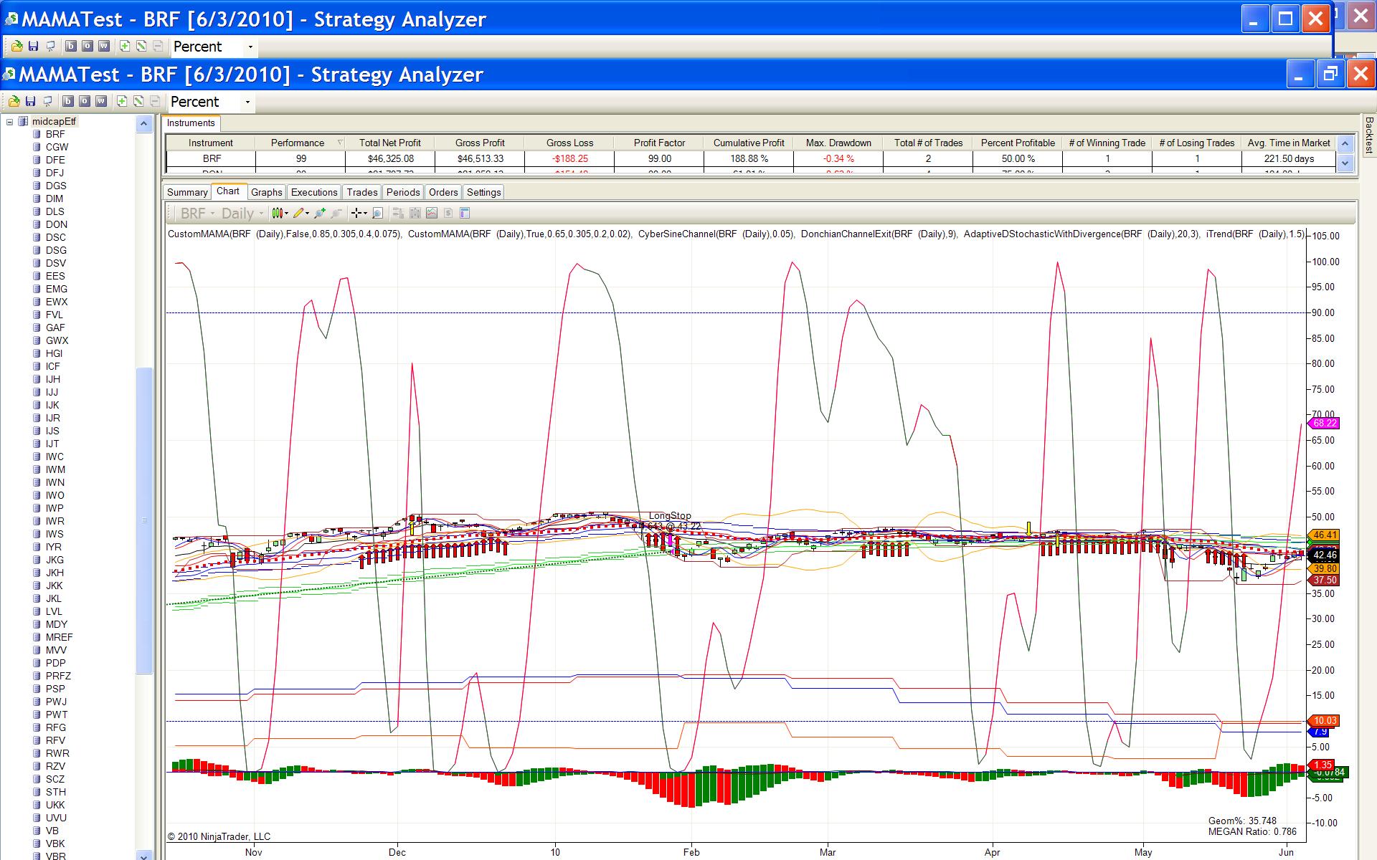The height and width of the screenshot is (860, 1377).
Task: Click the instrument list vertical scrollbar thumb
Action: tap(144, 520)
